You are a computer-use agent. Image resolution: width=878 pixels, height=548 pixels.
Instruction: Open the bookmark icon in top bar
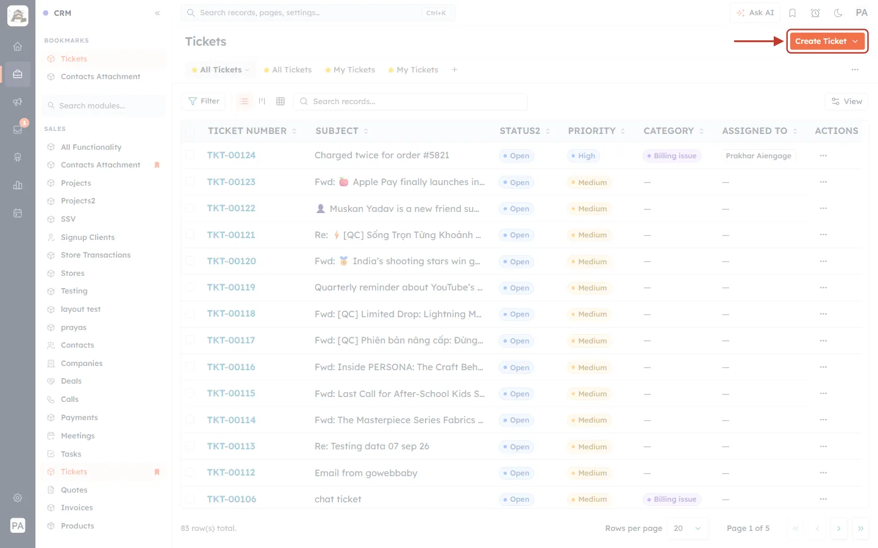coord(793,13)
